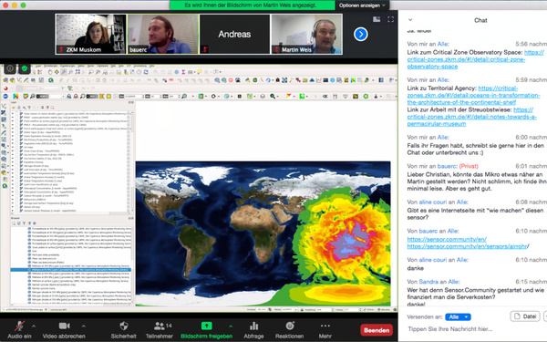Click the green encryption shield icon
Viewport: 547px width, 342px height.
[25, 68]
